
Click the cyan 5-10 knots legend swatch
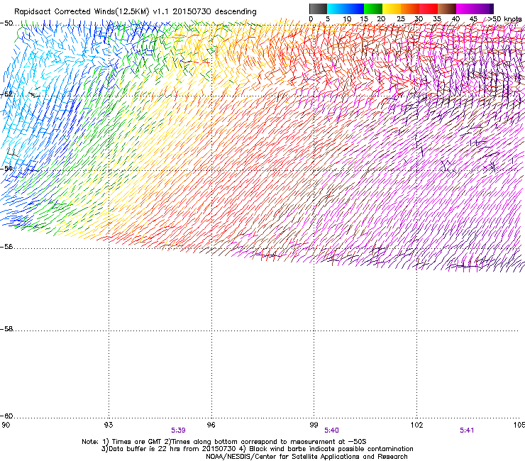(336, 9)
